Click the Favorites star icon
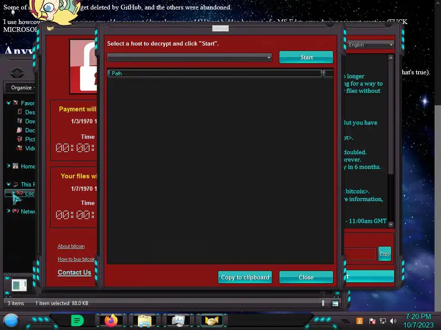This screenshot has height=330, width=441. coord(16,103)
